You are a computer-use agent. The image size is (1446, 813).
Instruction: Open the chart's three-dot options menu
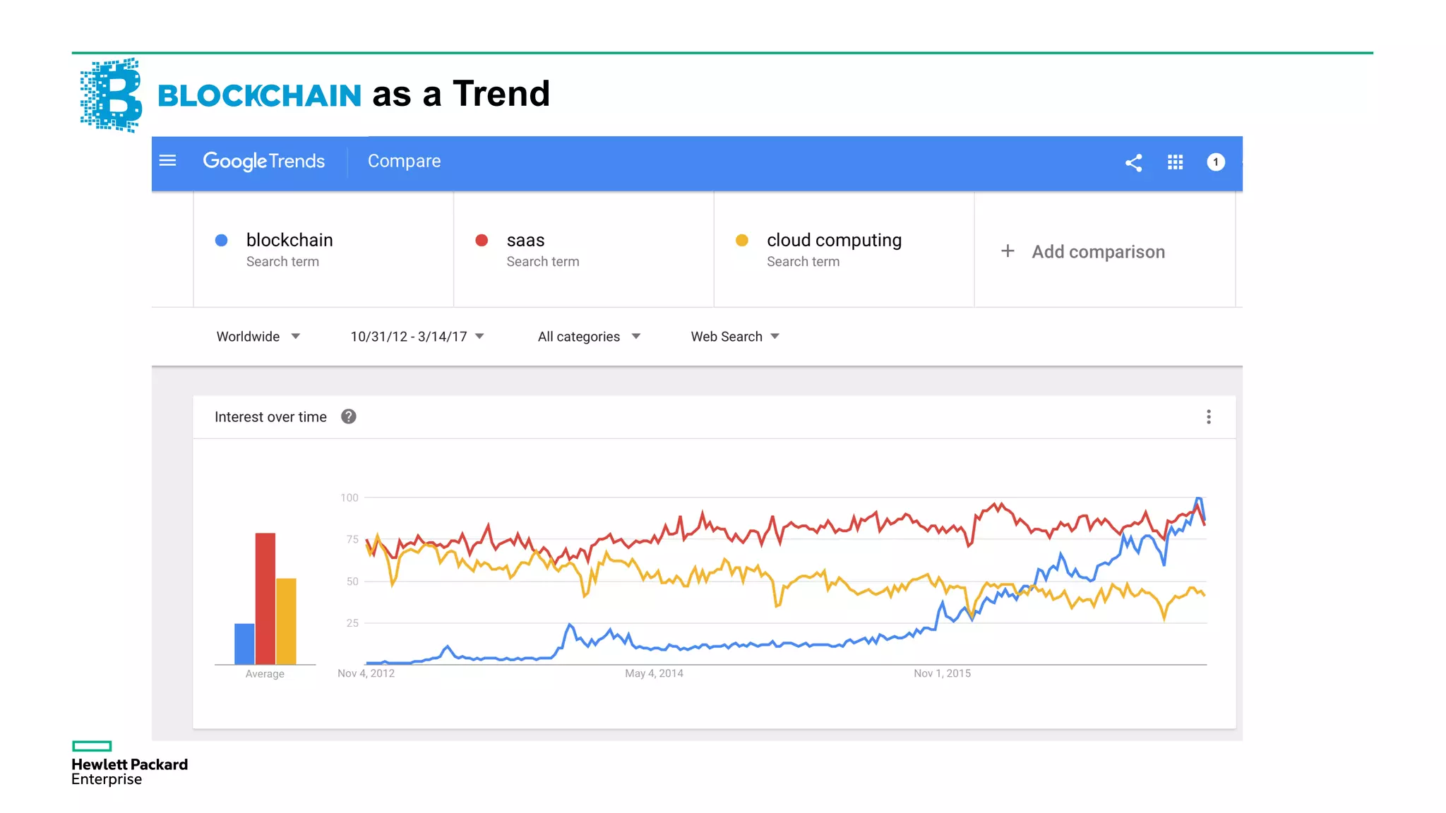1208,417
